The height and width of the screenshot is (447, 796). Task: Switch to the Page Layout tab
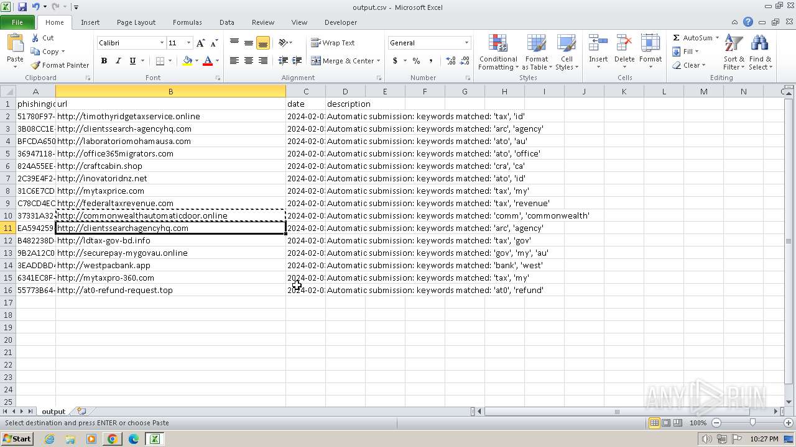(136, 22)
